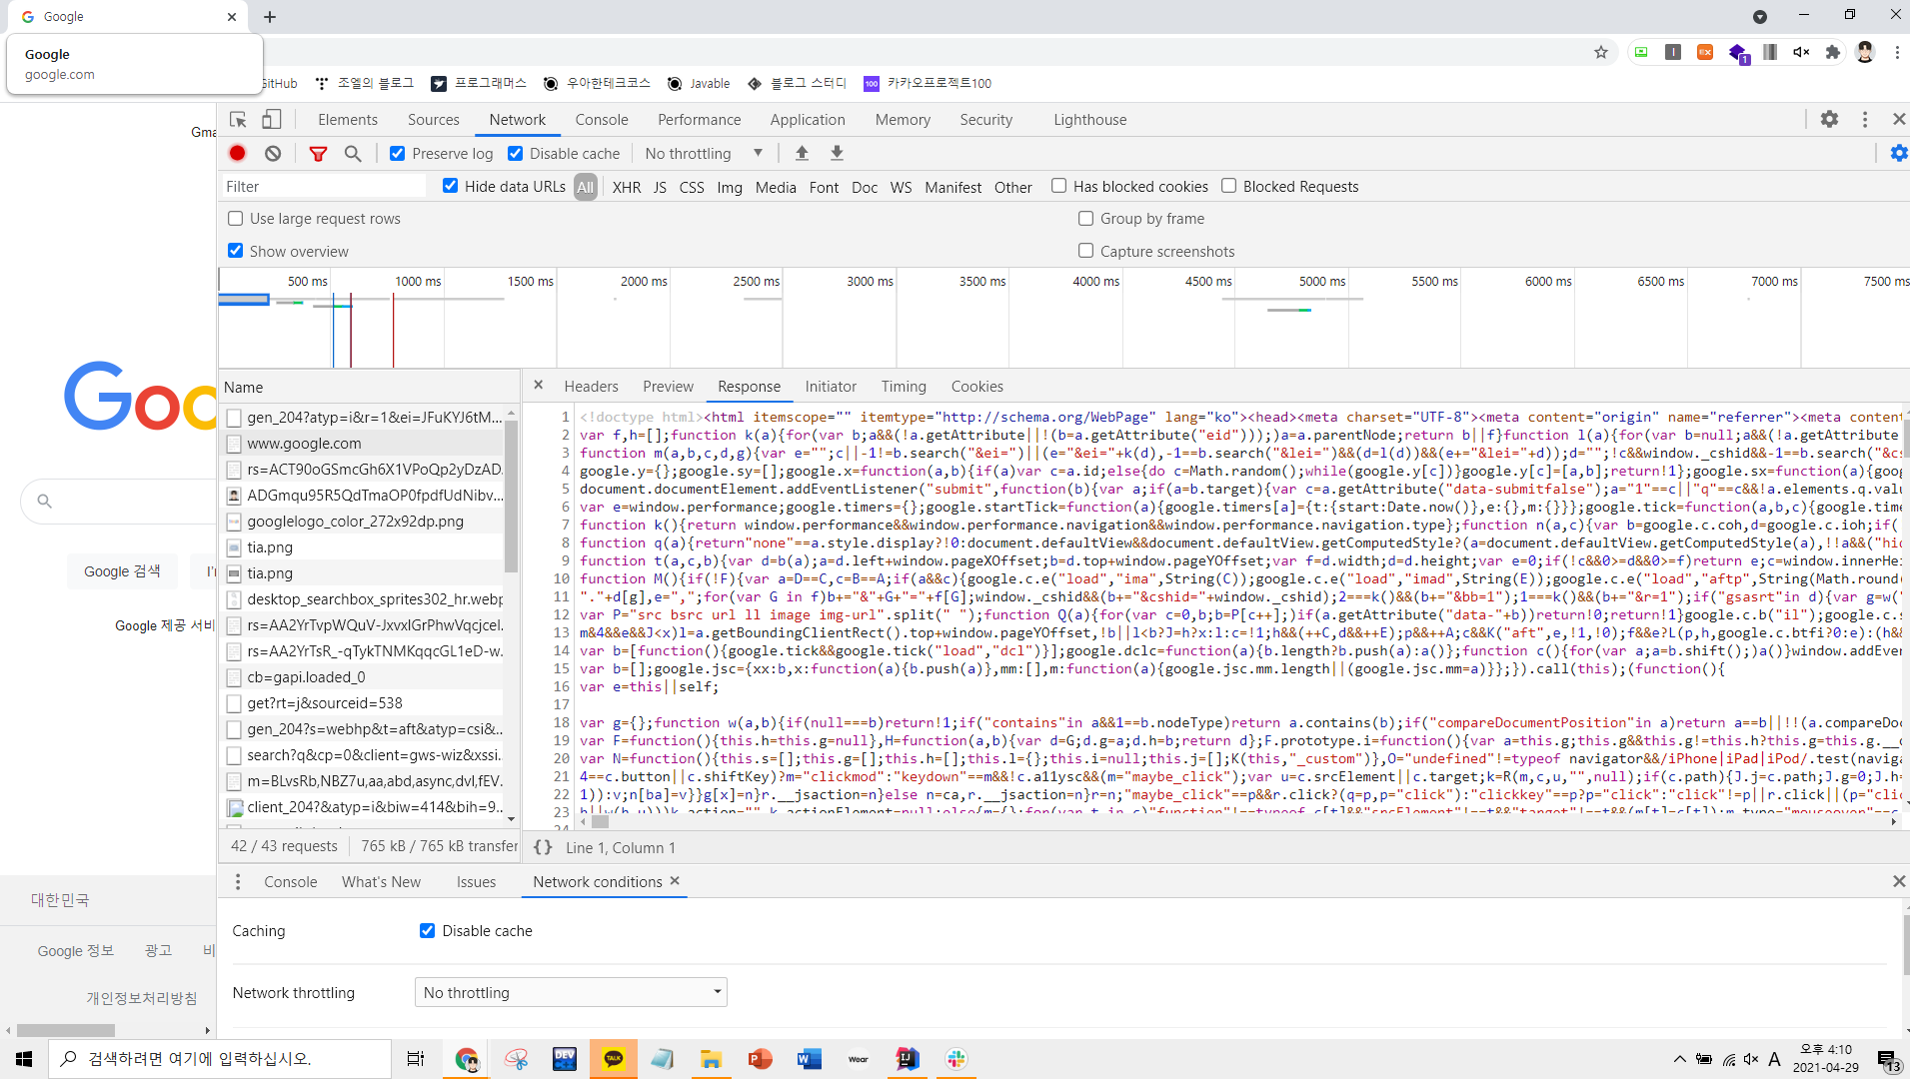Select the www.google.com request
Image resolution: width=1910 pixels, height=1079 pixels.
(304, 443)
